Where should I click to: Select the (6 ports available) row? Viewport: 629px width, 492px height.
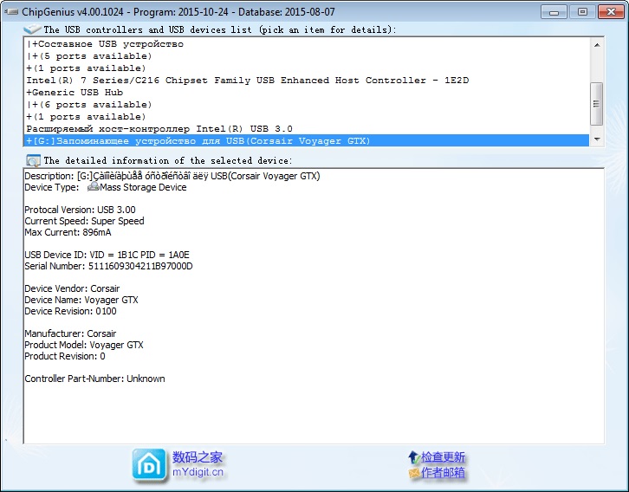click(306, 105)
